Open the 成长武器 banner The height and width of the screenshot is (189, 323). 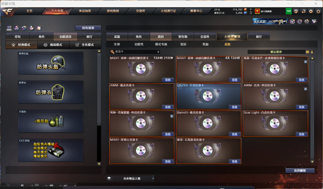[270, 21]
